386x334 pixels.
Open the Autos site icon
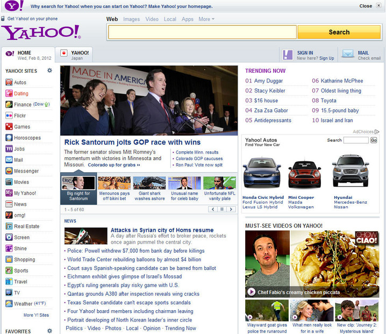tap(9, 82)
